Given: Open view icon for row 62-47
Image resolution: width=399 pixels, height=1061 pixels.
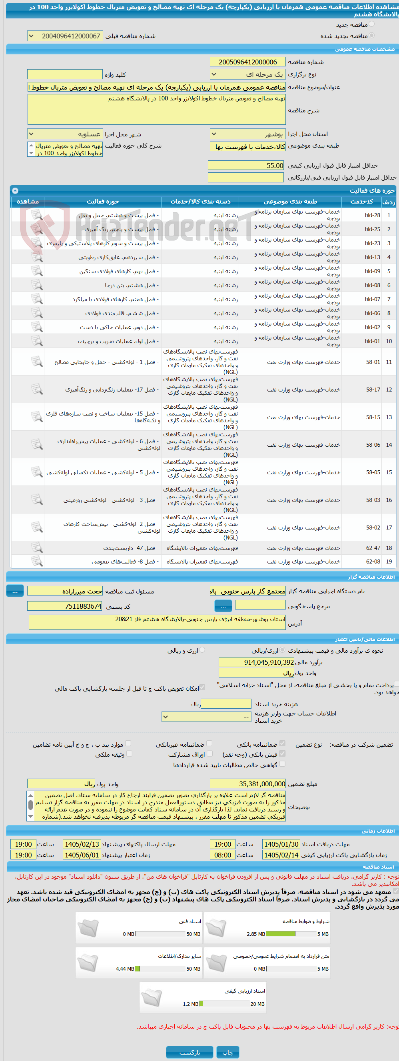Looking at the screenshot, I should coord(37,548).
